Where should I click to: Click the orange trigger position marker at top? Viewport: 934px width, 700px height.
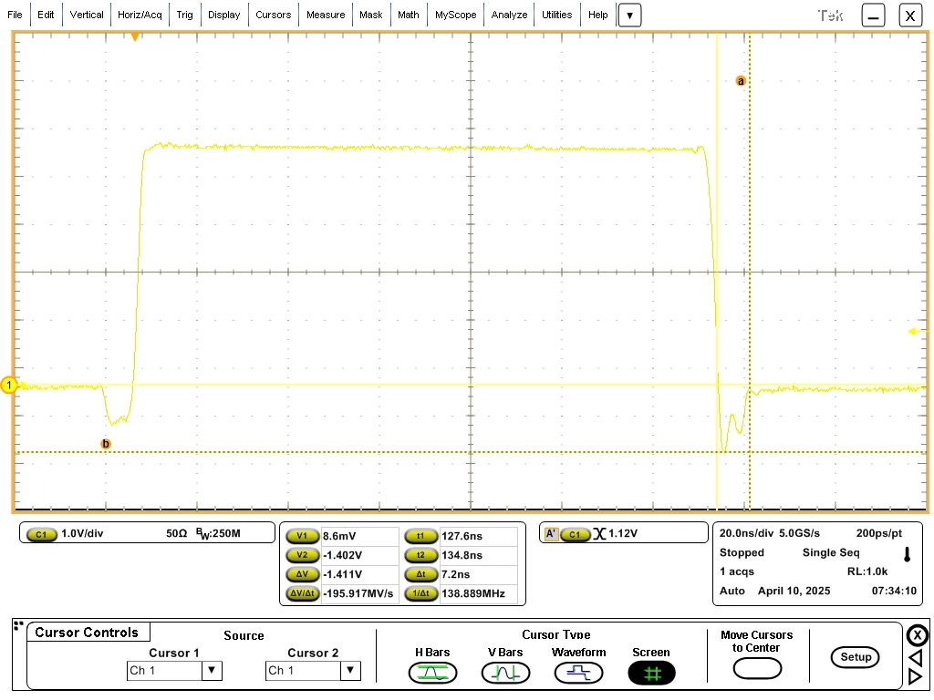[135, 36]
